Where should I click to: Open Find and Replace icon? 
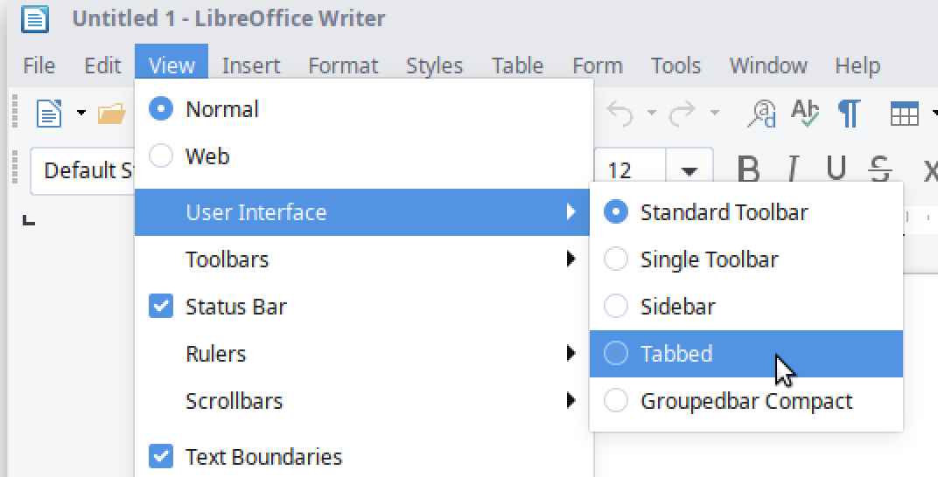[x=762, y=114]
